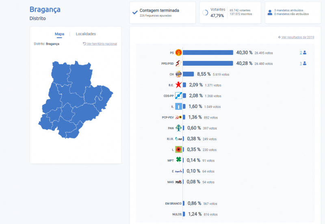Click the E party logo
Screen dimensions: 325x224
178,171
